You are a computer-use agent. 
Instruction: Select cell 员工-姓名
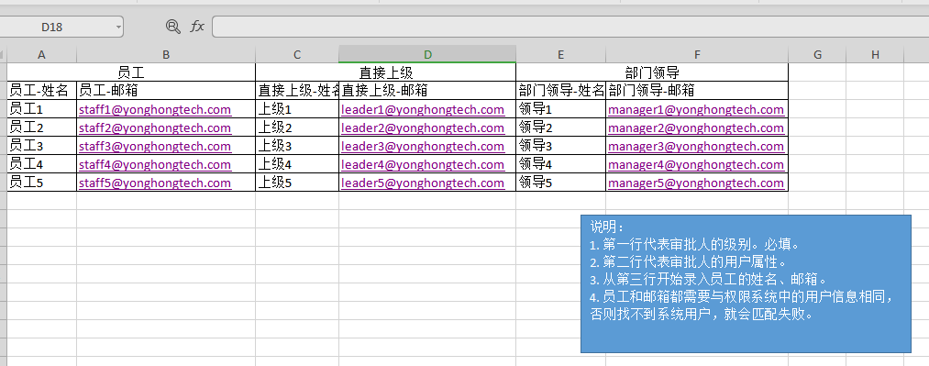coord(41,91)
